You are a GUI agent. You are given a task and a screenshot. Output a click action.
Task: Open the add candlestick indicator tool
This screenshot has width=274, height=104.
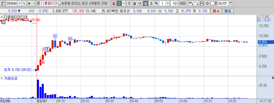[x=191, y=3]
